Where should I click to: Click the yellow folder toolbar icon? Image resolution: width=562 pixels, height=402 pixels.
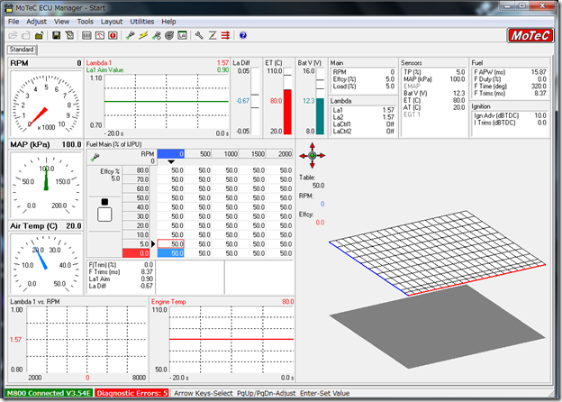[39, 35]
